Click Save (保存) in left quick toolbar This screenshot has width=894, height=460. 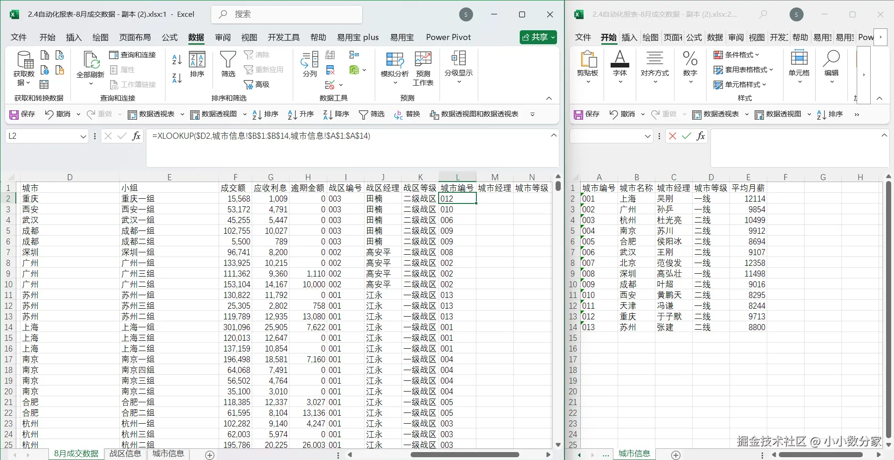click(x=22, y=114)
